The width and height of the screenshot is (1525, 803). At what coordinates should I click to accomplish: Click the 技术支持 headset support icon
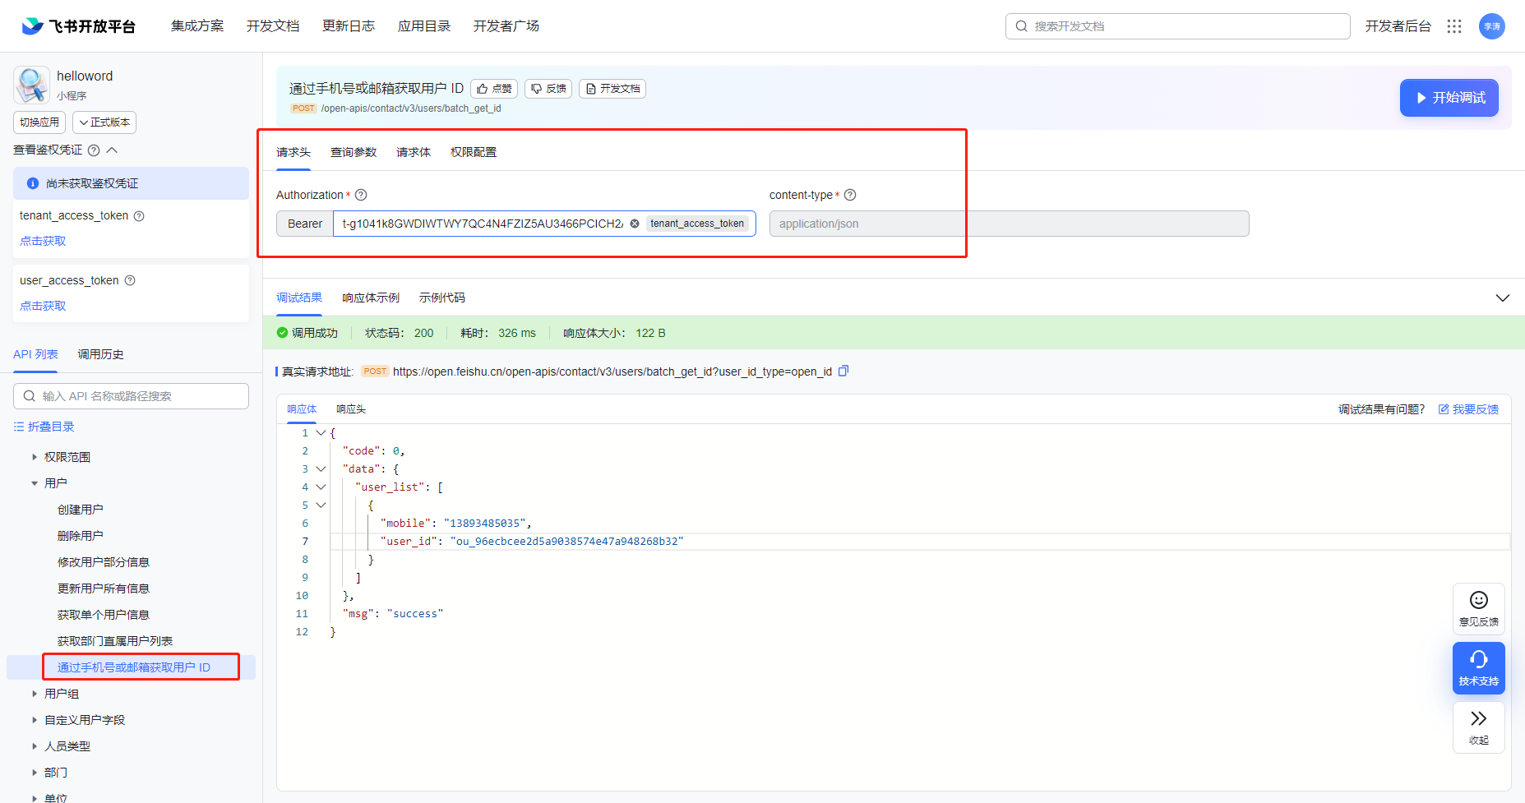pos(1478,661)
